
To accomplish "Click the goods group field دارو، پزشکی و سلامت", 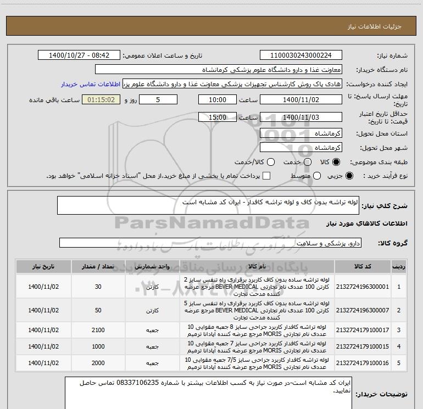I will click(x=210, y=243).
